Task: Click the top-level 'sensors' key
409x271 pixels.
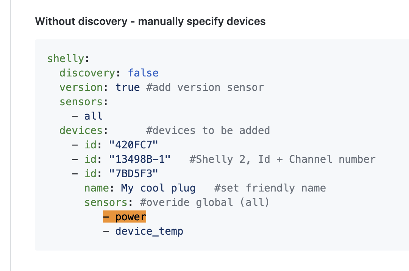Action: (x=81, y=101)
